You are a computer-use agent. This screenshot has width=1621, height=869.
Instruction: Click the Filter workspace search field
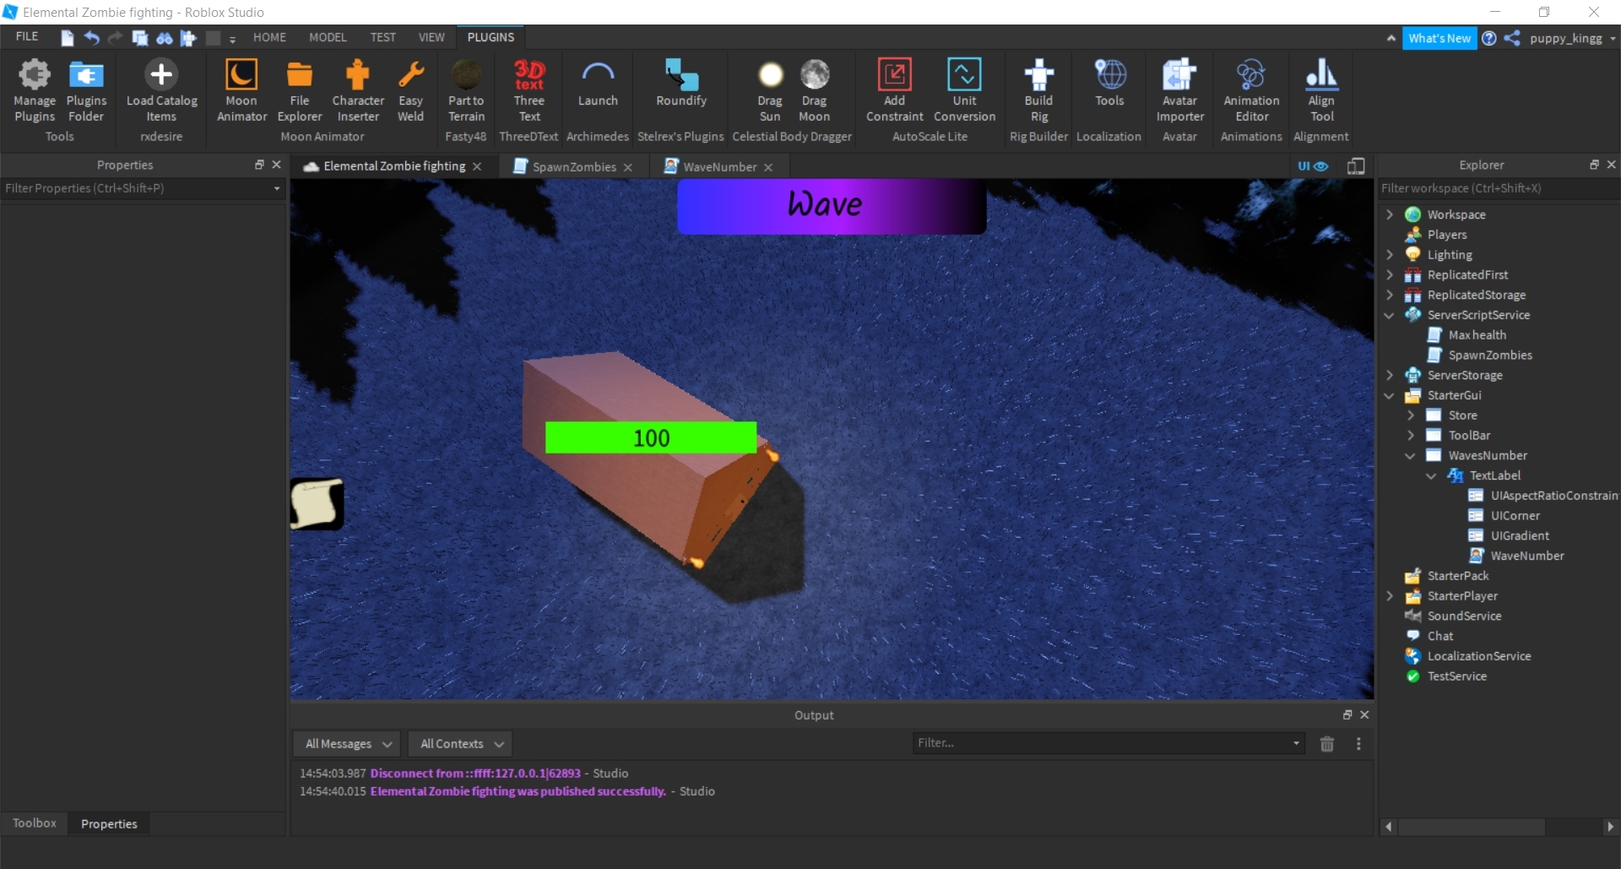(1498, 188)
